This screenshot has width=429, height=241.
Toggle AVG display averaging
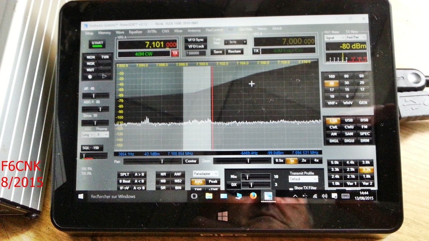pos(198,182)
